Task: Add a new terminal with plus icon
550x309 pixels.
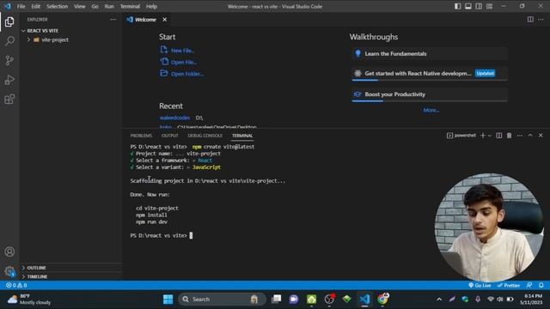Action: coord(483,136)
